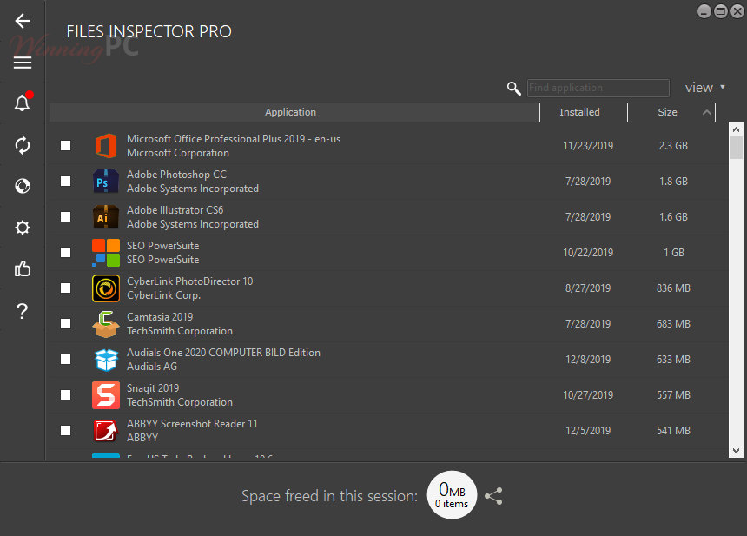The height and width of the screenshot is (536, 747).
Task: Click the Photoshop CC app icon
Action: [106, 182]
